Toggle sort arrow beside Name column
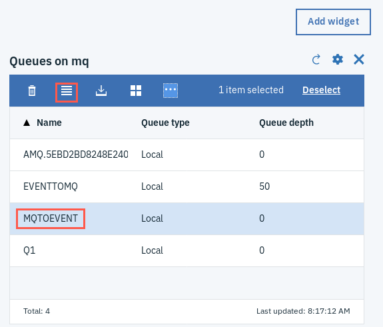Viewport: 383px width, 327px height. [x=27, y=123]
